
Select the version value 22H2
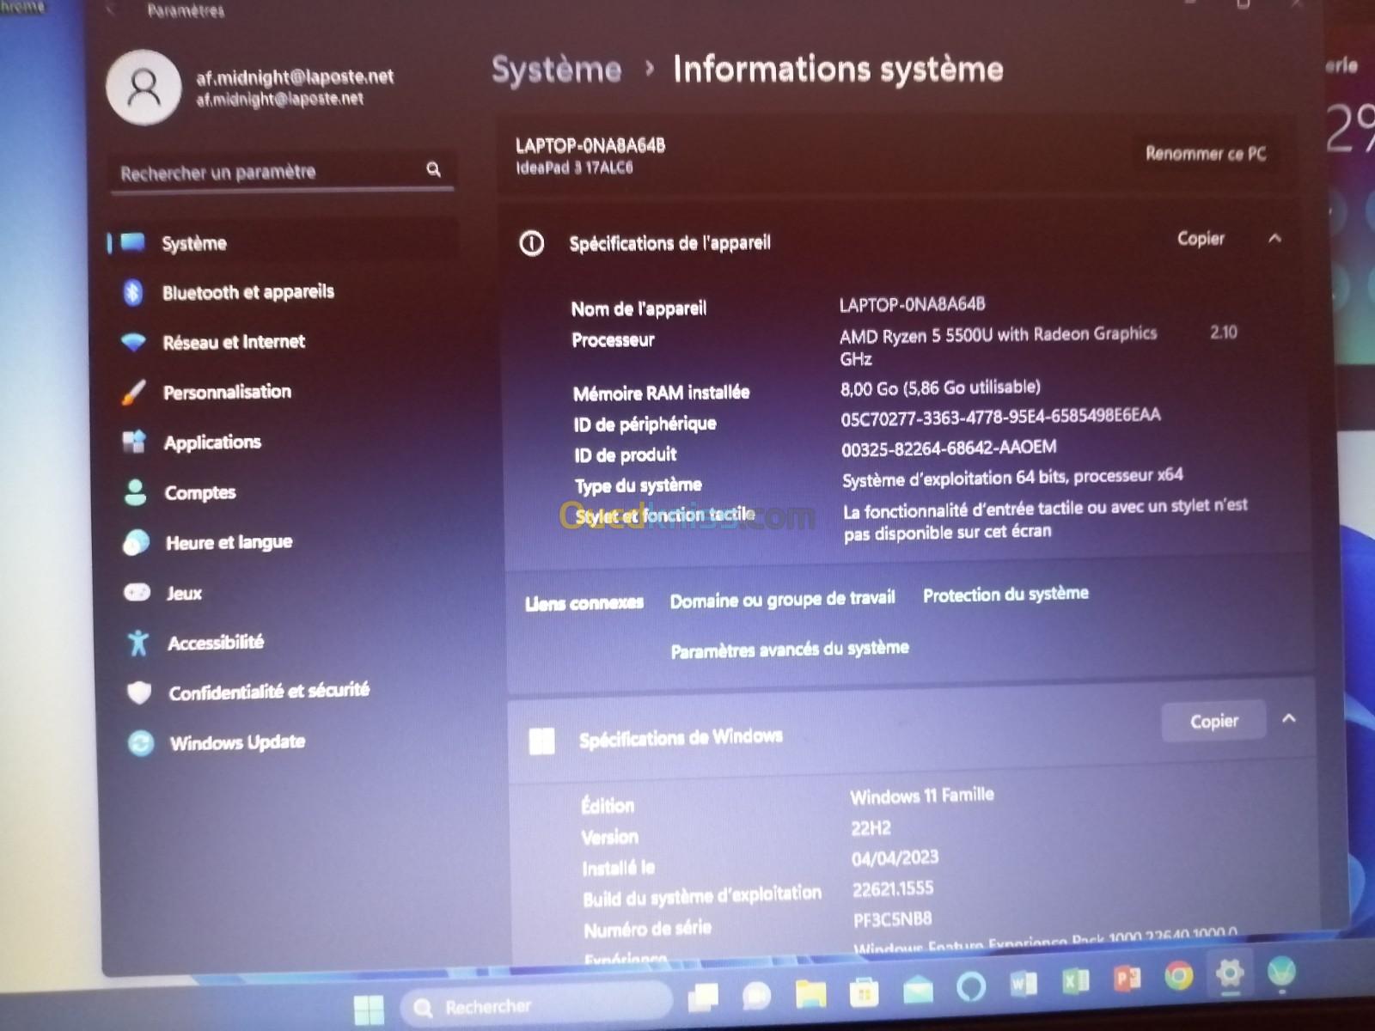pos(871,828)
